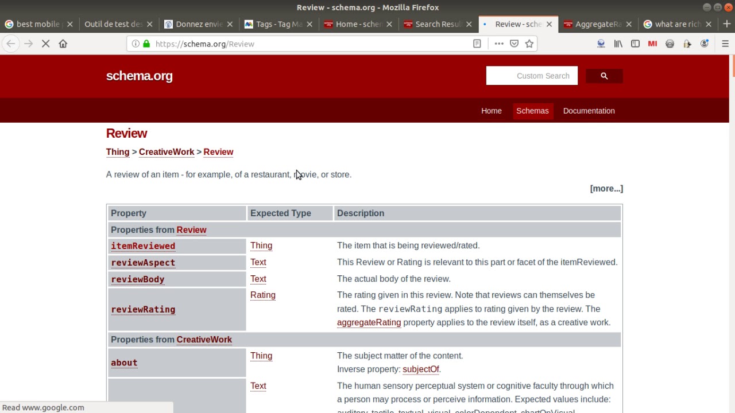
Task: Close the 'what are rich' tab
Action: click(x=709, y=24)
